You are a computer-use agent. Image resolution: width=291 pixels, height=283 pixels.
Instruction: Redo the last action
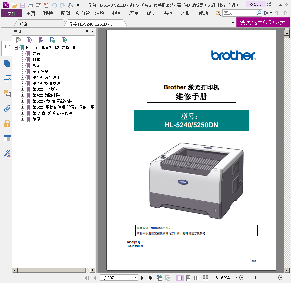coord(62,5)
